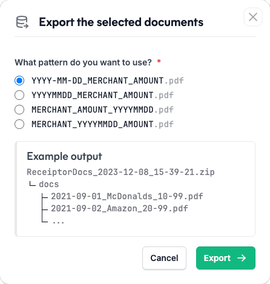
Task: Click the ReceiptorDocs zip file name
Action: (x=120, y=172)
